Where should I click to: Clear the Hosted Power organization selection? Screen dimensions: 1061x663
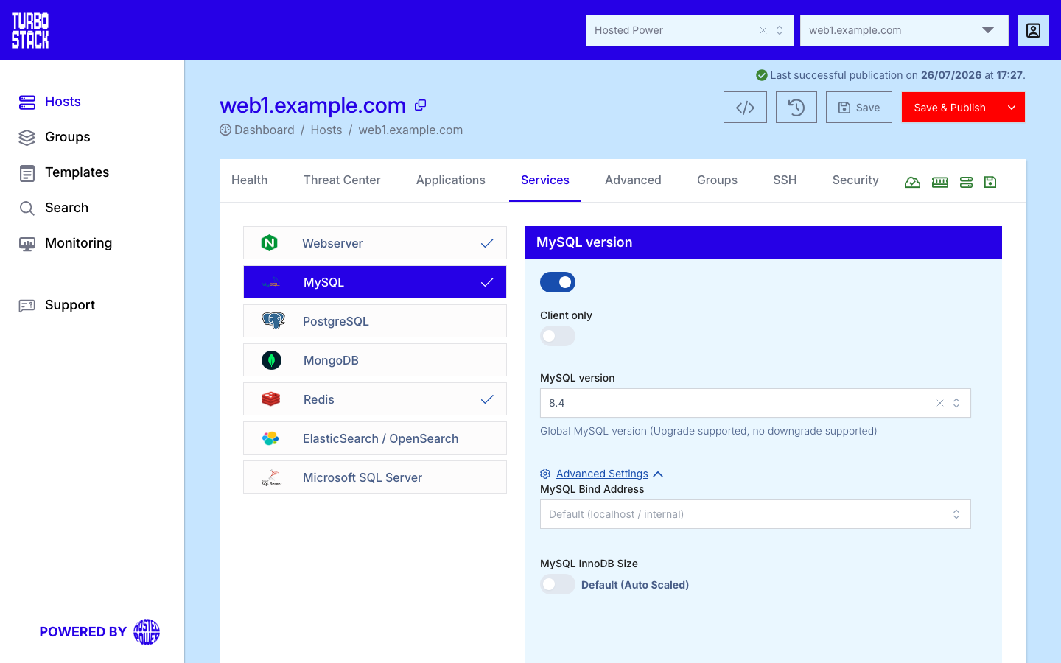(763, 30)
